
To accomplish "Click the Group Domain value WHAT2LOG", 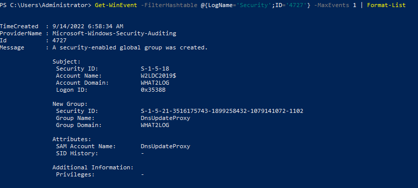I will [155, 125].
